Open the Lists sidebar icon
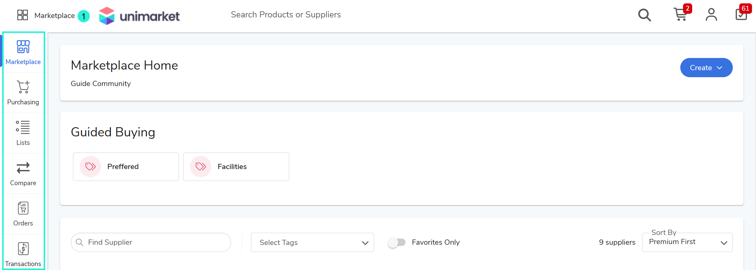Viewport: 756px width, 270px height. click(23, 127)
